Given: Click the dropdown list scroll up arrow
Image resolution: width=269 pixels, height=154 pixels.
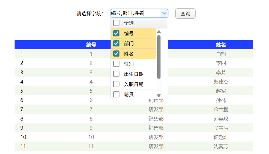Looking at the screenshot, I should pyautogui.click(x=159, y=32).
